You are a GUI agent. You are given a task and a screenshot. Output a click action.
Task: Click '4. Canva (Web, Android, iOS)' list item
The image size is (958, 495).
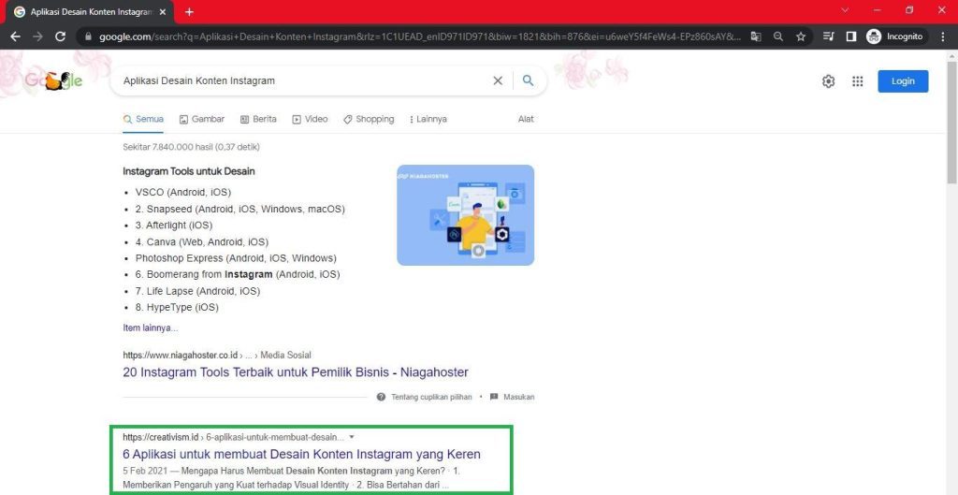pos(202,242)
